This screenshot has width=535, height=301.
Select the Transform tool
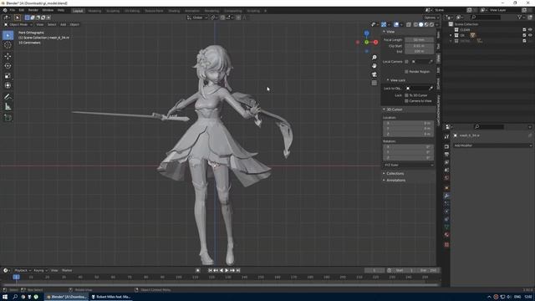[8, 85]
